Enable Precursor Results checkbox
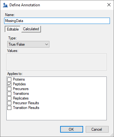 9,103
